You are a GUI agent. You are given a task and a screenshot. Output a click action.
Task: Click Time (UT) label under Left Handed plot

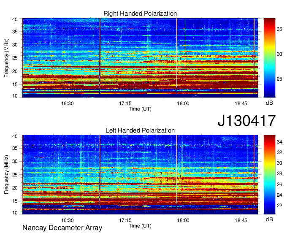(x=140, y=226)
